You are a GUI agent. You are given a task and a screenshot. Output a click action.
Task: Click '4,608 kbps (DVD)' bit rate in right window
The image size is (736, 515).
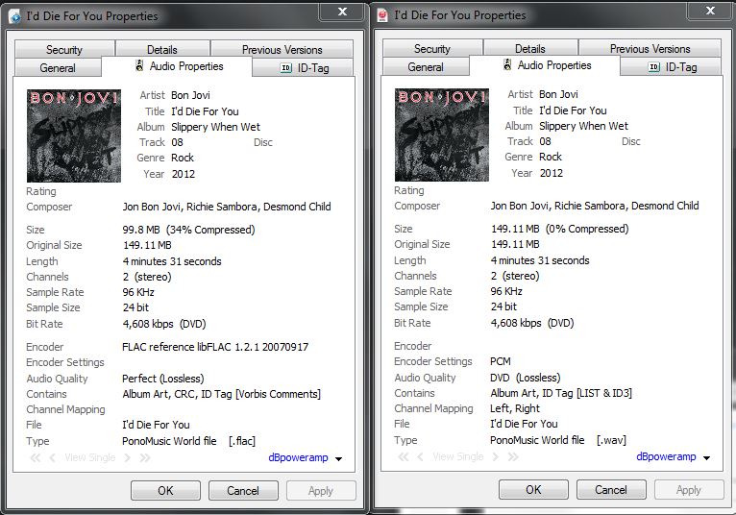click(x=532, y=323)
